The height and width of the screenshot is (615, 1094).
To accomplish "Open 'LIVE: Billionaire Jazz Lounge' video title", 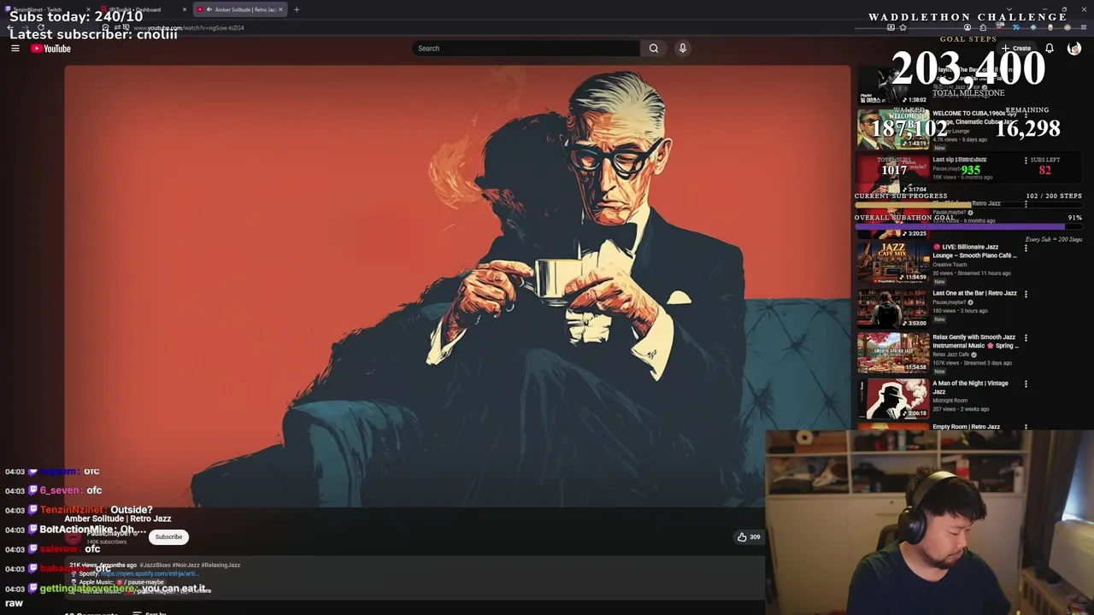I will [x=973, y=251].
